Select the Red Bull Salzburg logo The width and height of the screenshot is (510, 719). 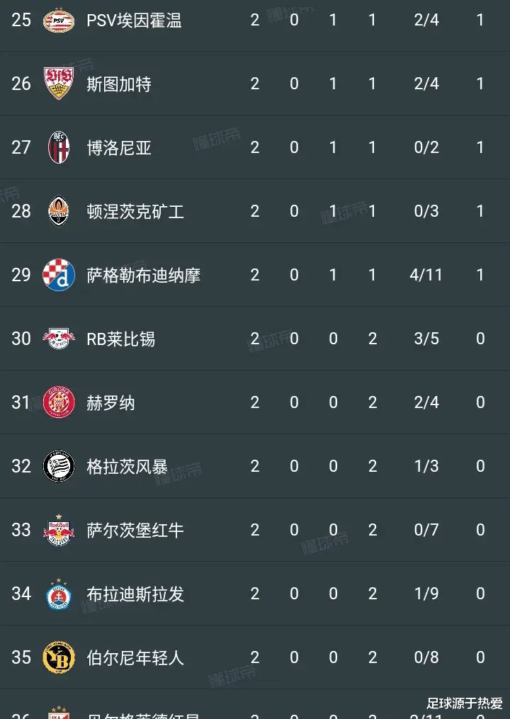coord(59,530)
